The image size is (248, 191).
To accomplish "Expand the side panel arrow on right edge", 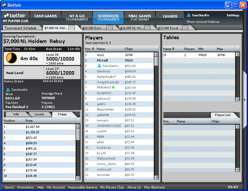I will click(245, 100).
